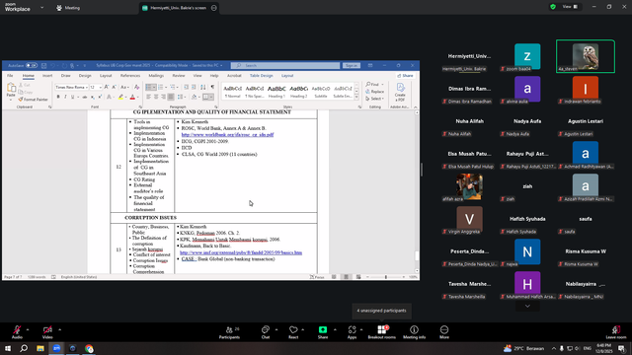Apply Heading 1 style
632x355 pixels.
pos(276,92)
